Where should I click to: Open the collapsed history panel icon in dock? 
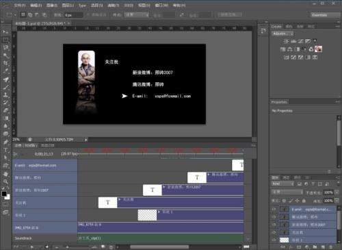(x=263, y=31)
